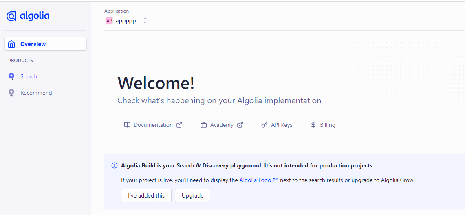Click the Billing dollar icon
This screenshot has width=465, height=215.
click(x=313, y=125)
